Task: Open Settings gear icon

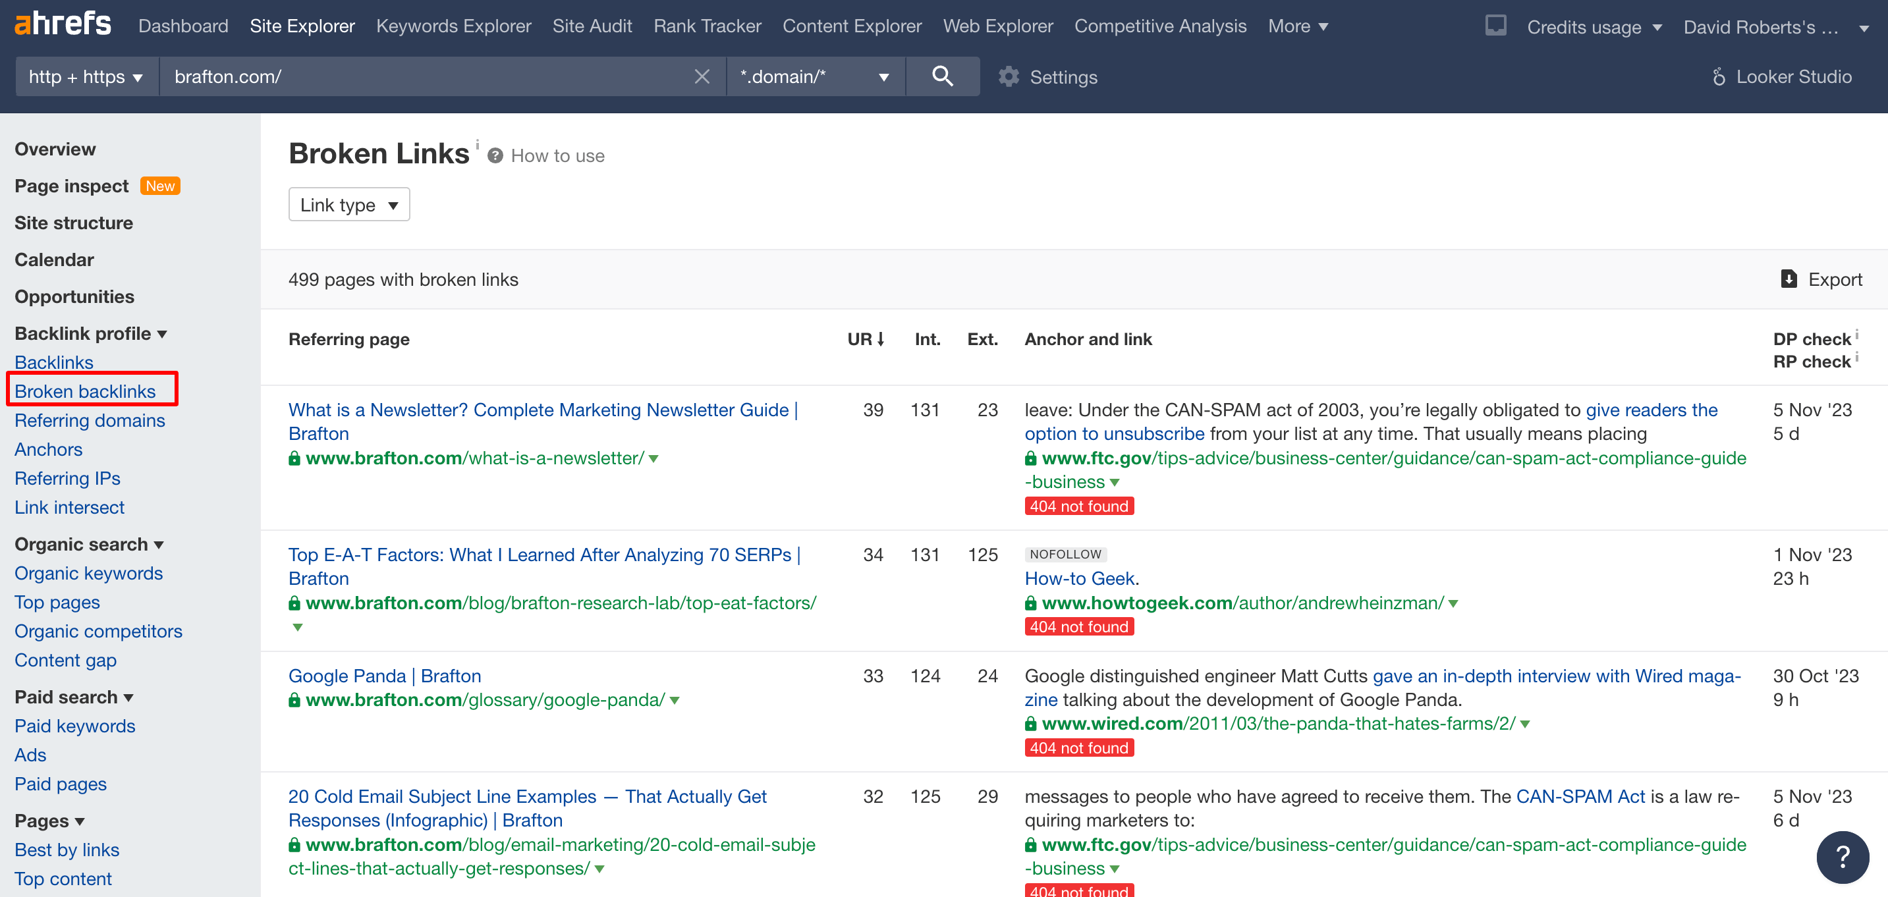Action: 1009,76
